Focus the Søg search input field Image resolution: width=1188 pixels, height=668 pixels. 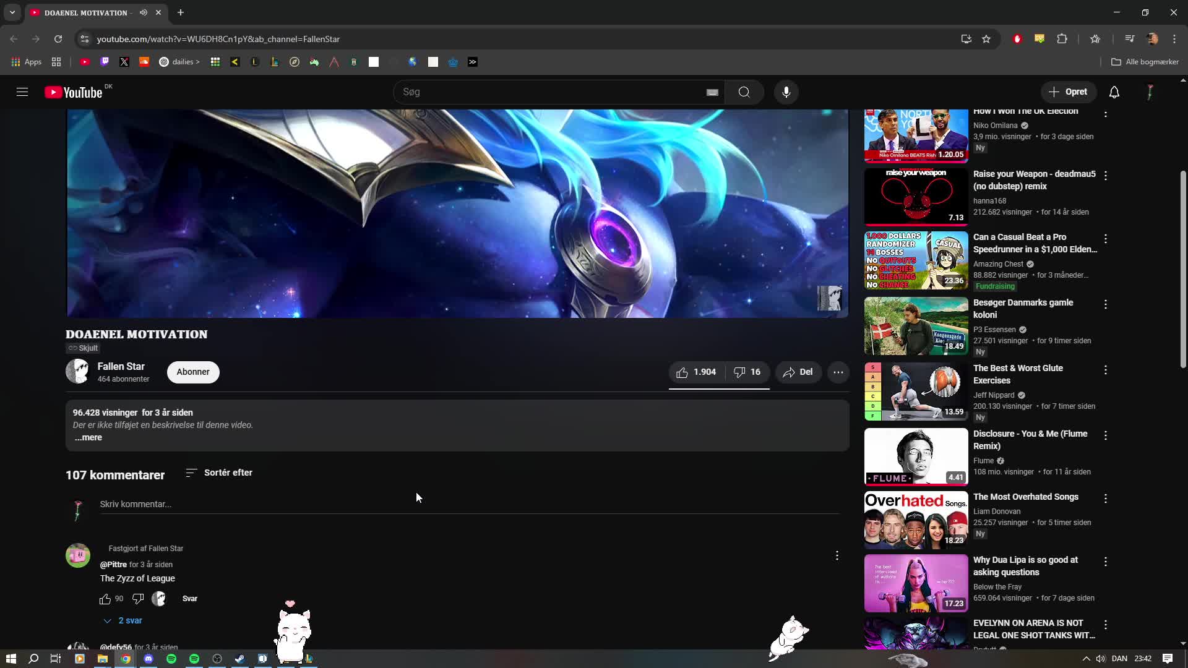click(551, 92)
